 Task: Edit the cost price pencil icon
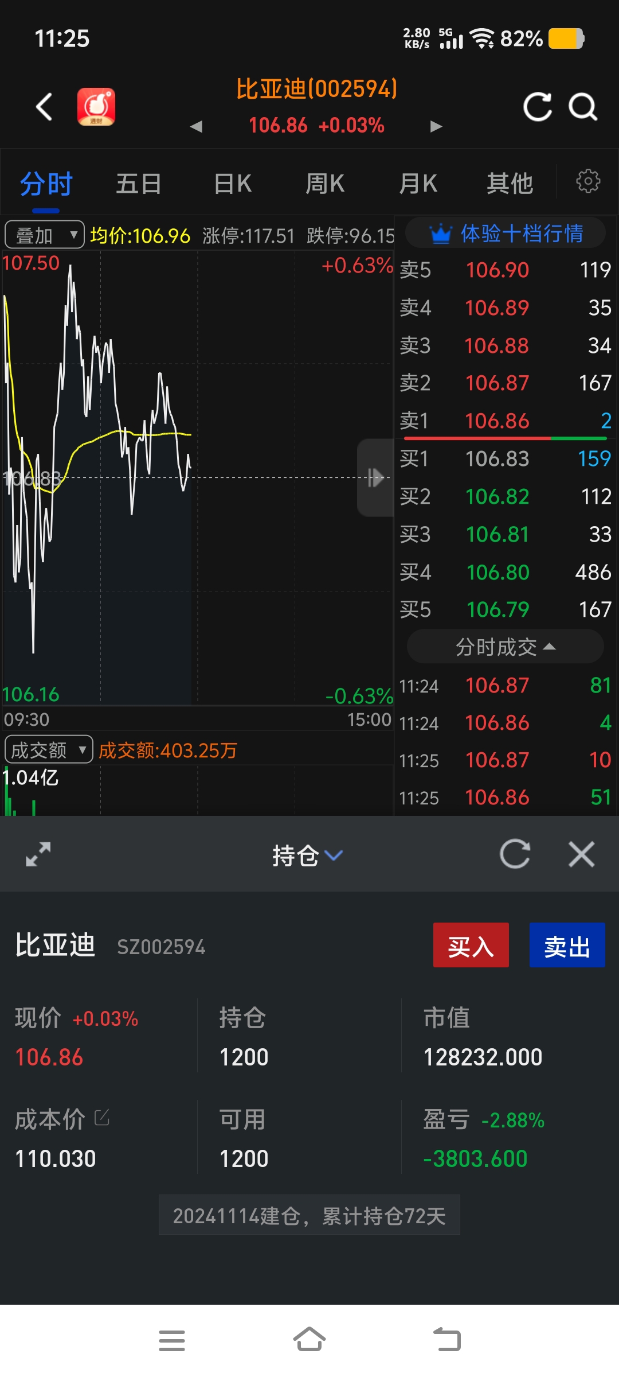[x=102, y=1118]
